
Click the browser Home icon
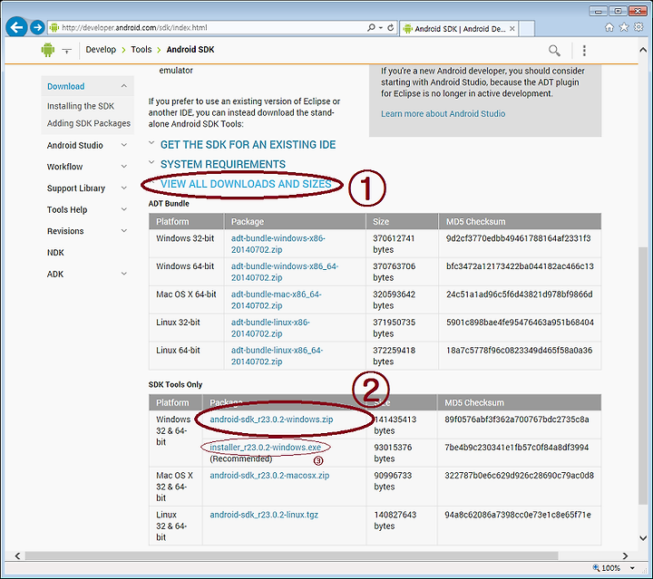click(x=609, y=27)
